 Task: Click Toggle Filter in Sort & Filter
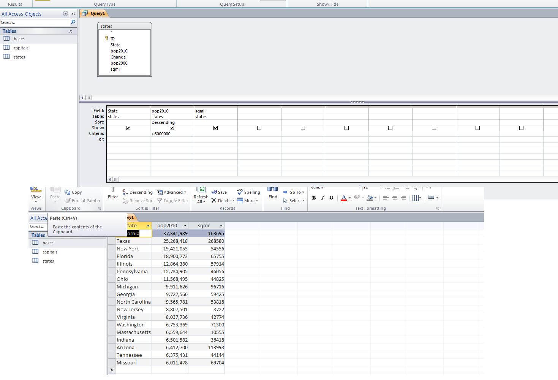[x=172, y=201]
